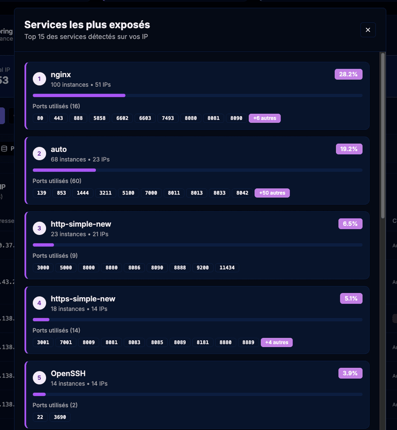Open the http-simple-new service title

[81, 224]
